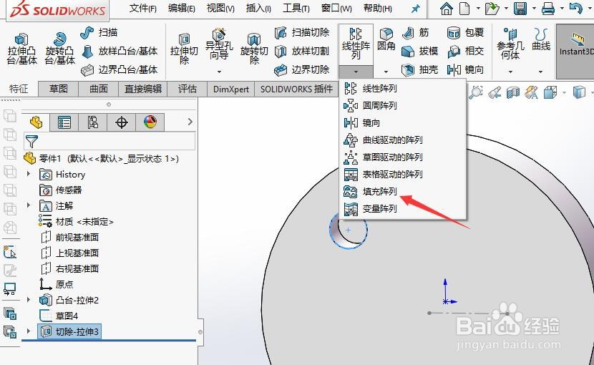Open the 视图(V) menu
This screenshot has width=594, height=365.
(x=220, y=9)
